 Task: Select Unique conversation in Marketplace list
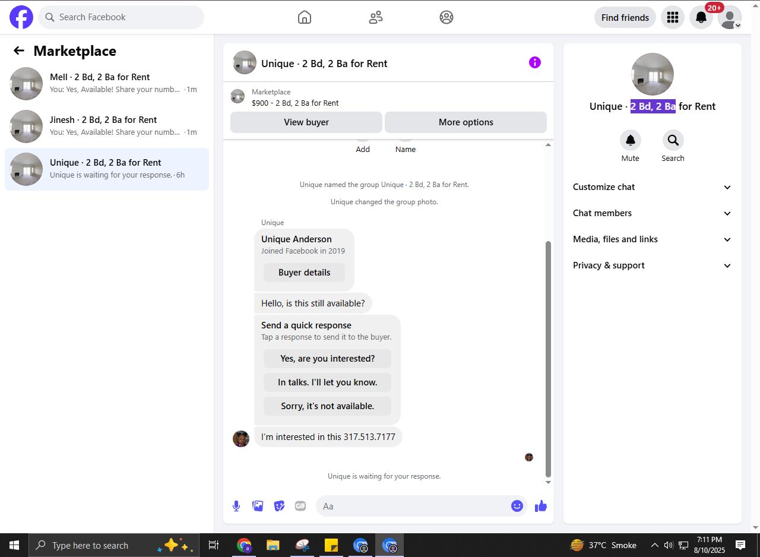point(107,169)
